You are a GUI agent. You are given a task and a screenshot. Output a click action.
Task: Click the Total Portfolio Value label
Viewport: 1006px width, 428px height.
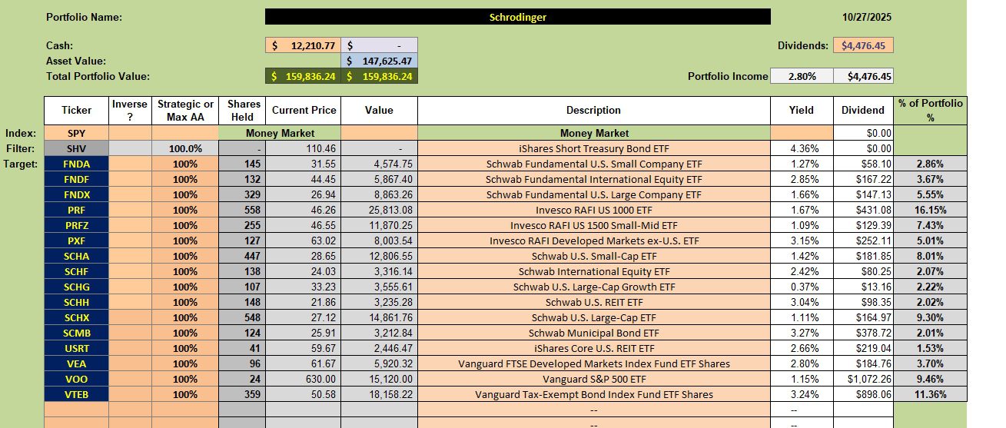coord(98,76)
